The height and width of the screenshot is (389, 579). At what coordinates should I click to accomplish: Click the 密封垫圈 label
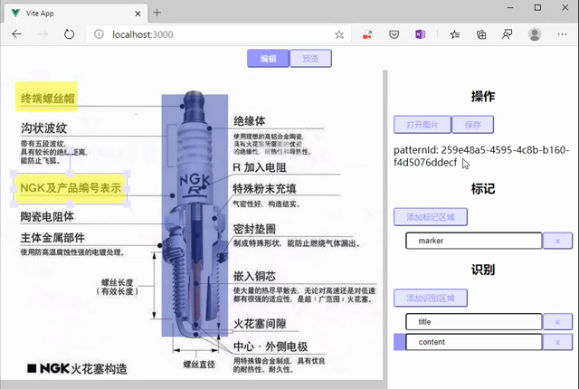254,229
